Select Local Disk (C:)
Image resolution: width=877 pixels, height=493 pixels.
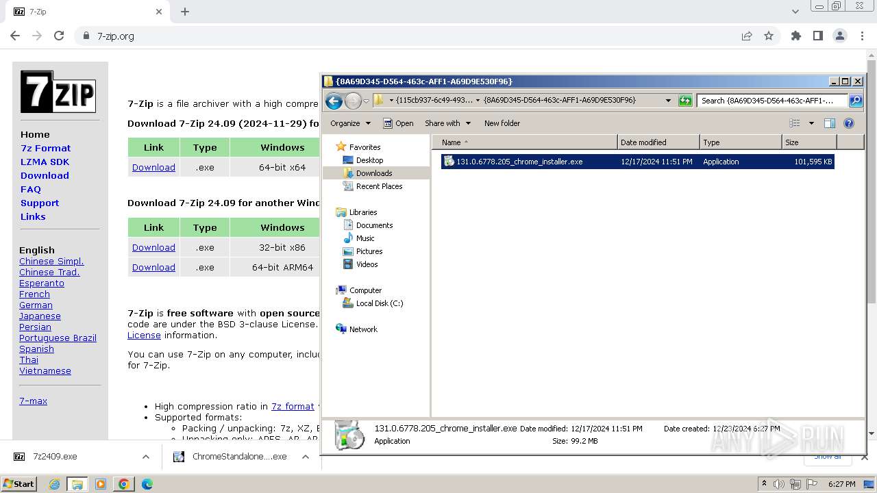coord(380,303)
